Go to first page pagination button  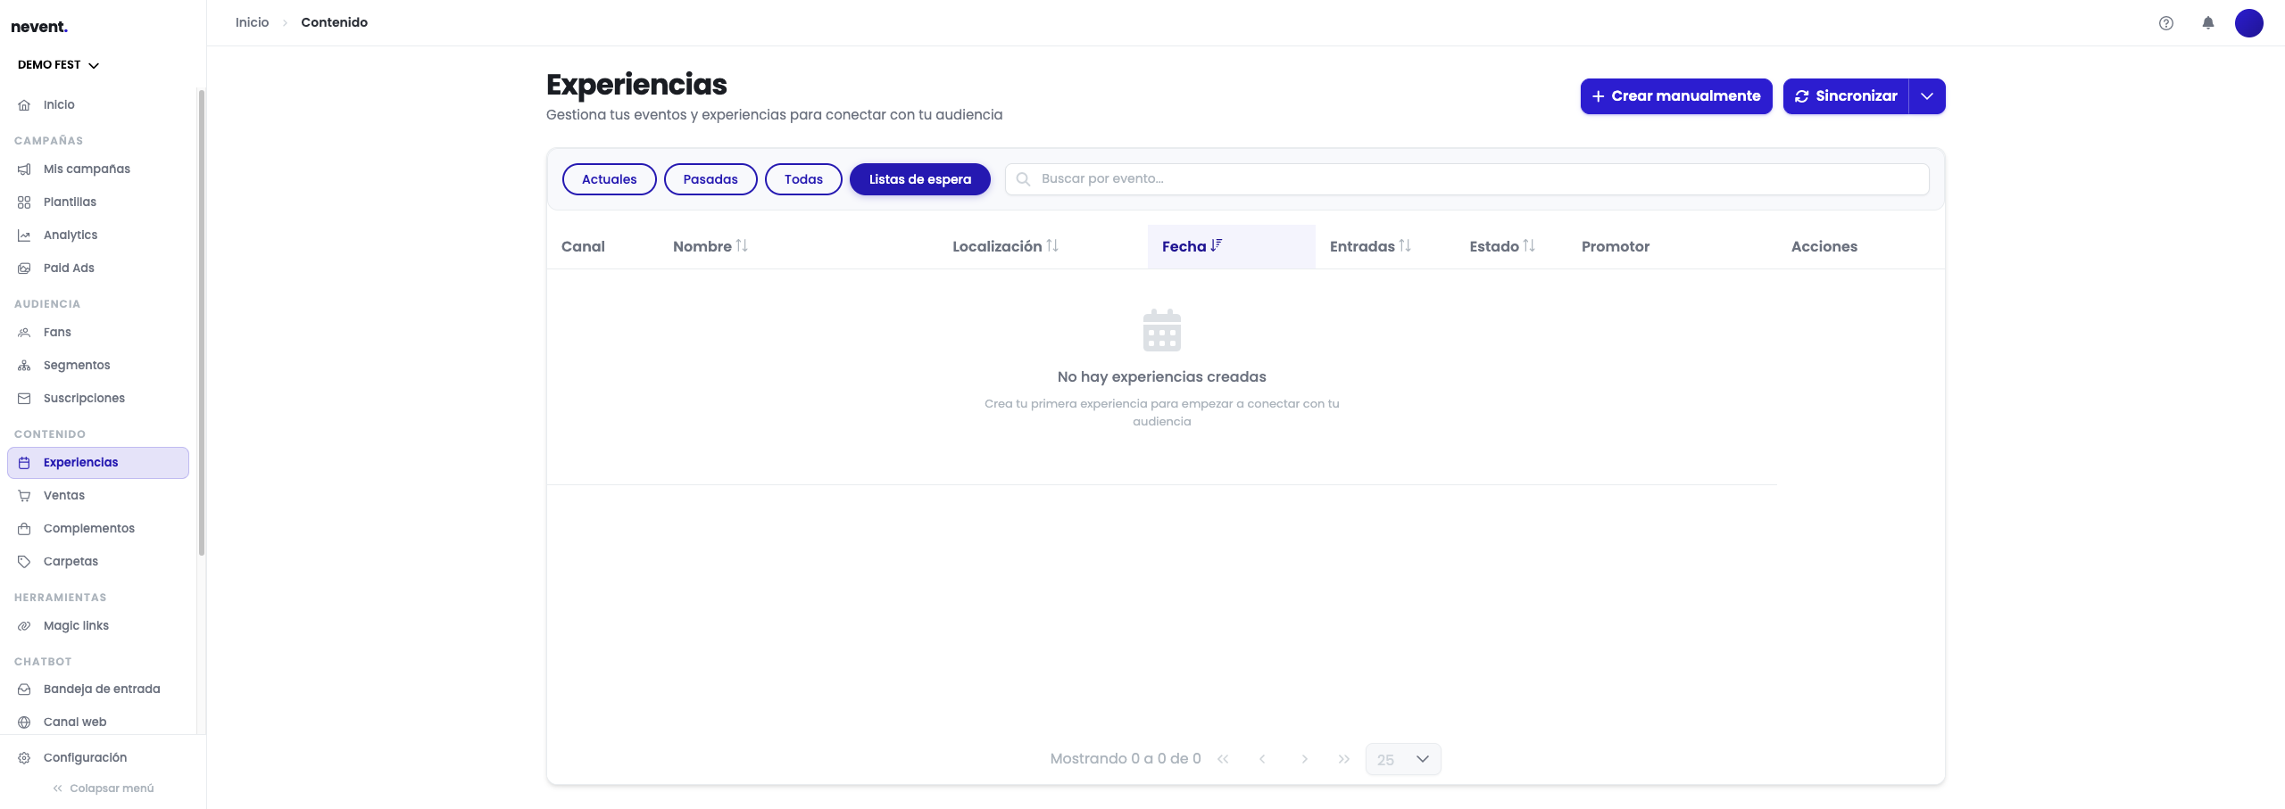point(1223,759)
